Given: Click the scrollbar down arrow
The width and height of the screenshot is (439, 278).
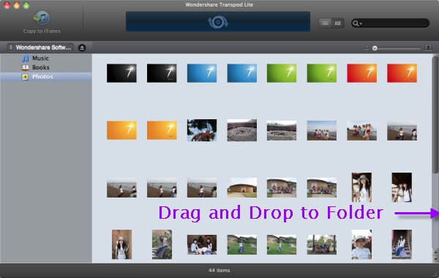Looking at the screenshot, I should [x=435, y=258].
